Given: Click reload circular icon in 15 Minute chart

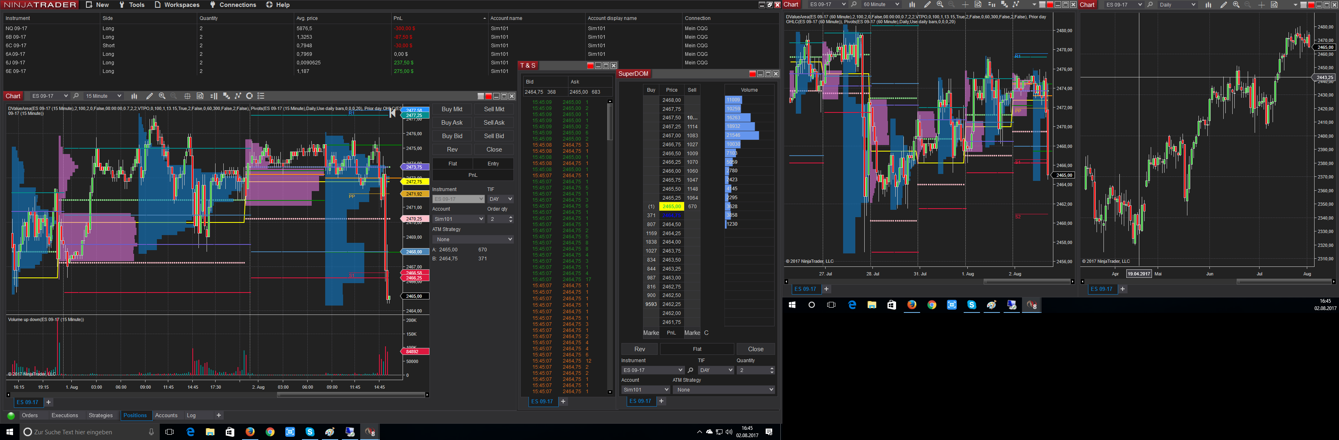Looking at the screenshot, I should 249,96.
